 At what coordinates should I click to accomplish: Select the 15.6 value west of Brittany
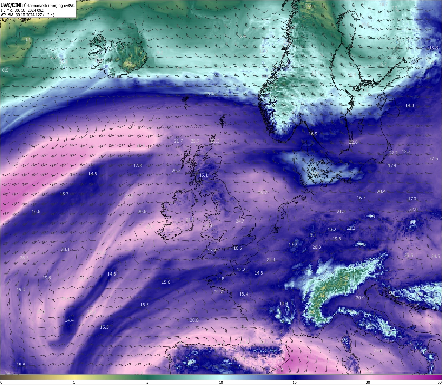[x=166, y=282]
